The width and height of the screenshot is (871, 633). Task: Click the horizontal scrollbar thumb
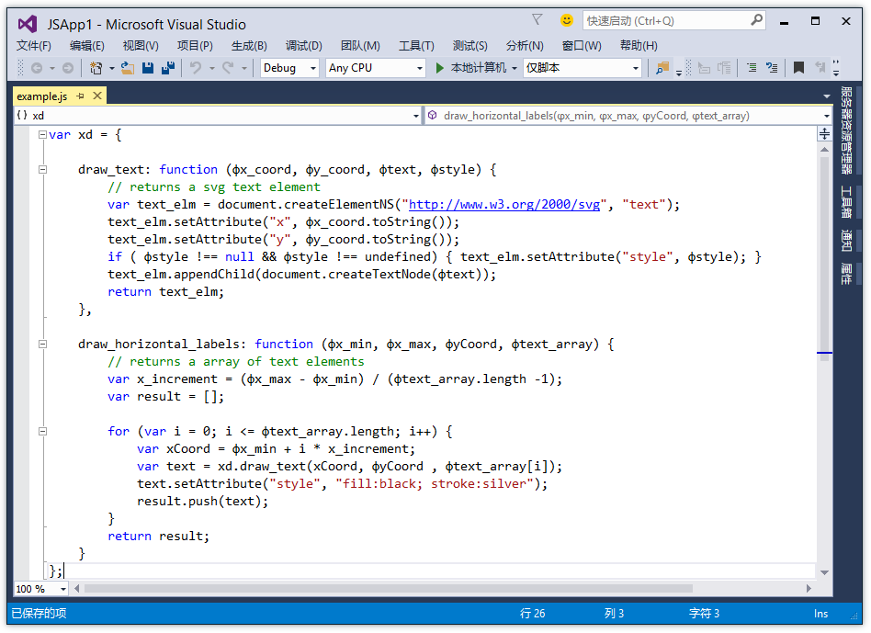(x=389, y=588)
